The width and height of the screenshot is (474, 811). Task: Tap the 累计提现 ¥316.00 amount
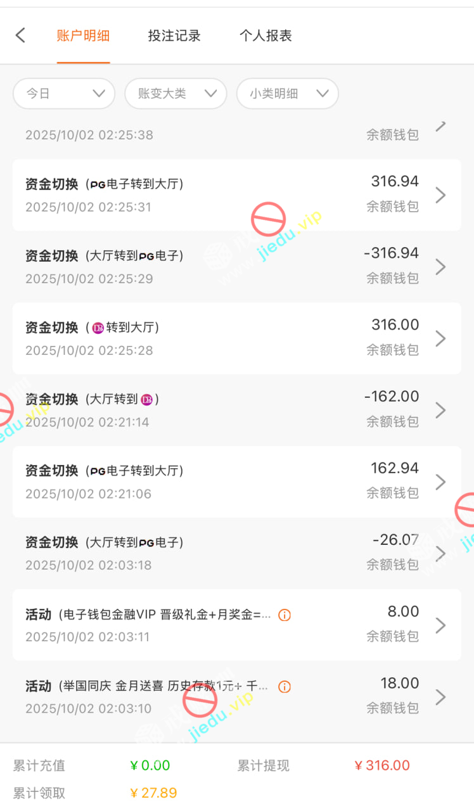[x=381, y=765]
